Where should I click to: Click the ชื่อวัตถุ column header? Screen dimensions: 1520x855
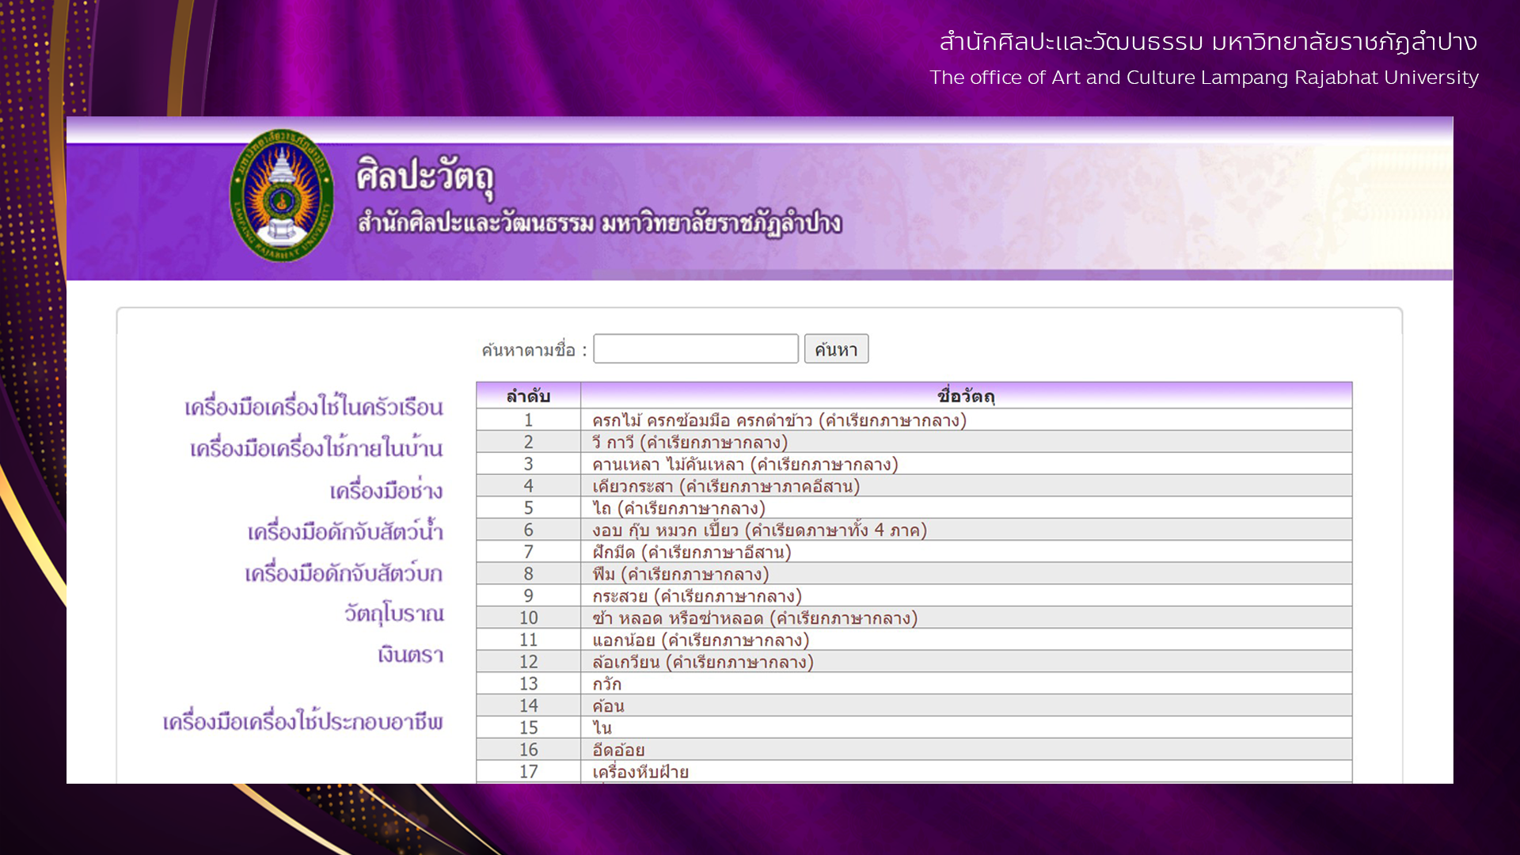tap(965, 396)
